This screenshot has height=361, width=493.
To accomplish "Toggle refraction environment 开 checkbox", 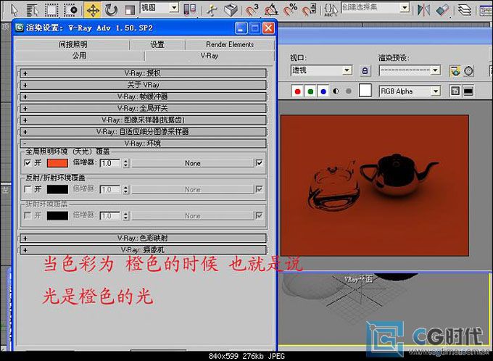I will [x=28, y=215].
